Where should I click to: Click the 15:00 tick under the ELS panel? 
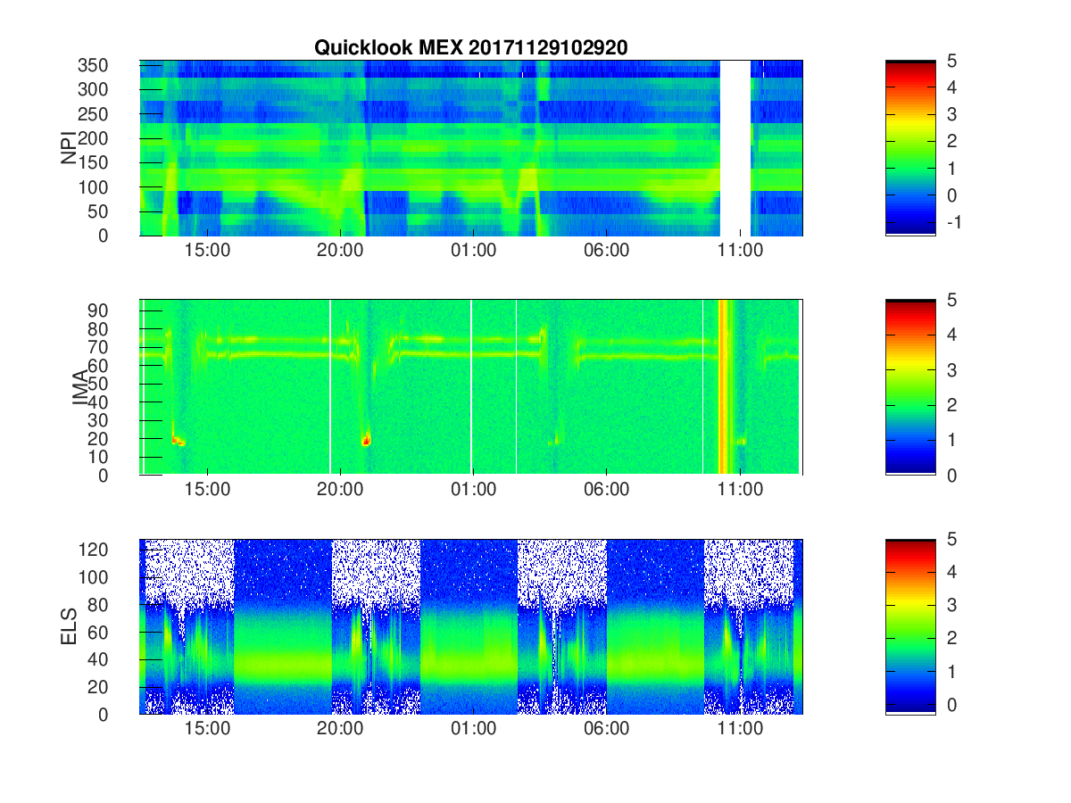click(x=207, y=729)
